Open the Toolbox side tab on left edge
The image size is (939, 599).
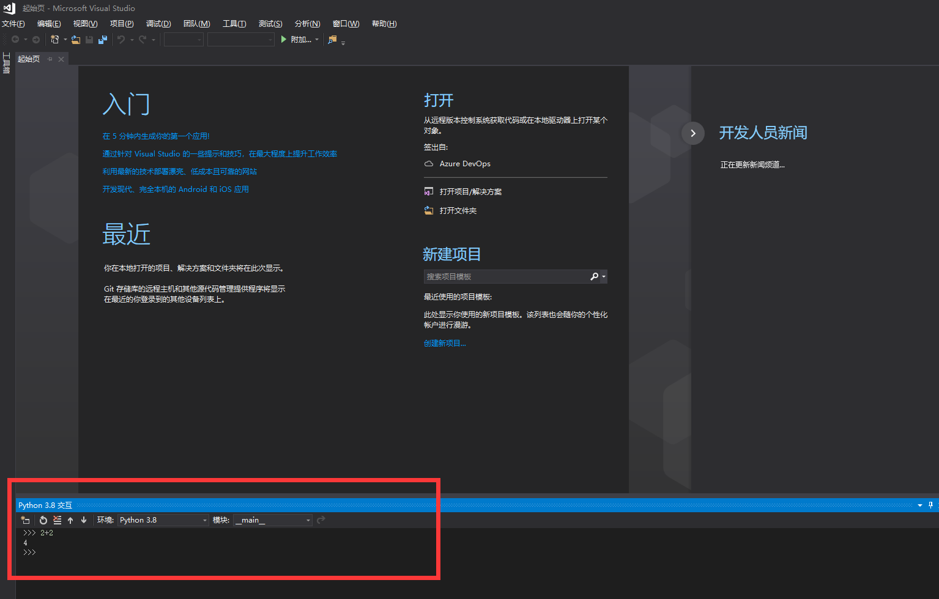point(6,63)
